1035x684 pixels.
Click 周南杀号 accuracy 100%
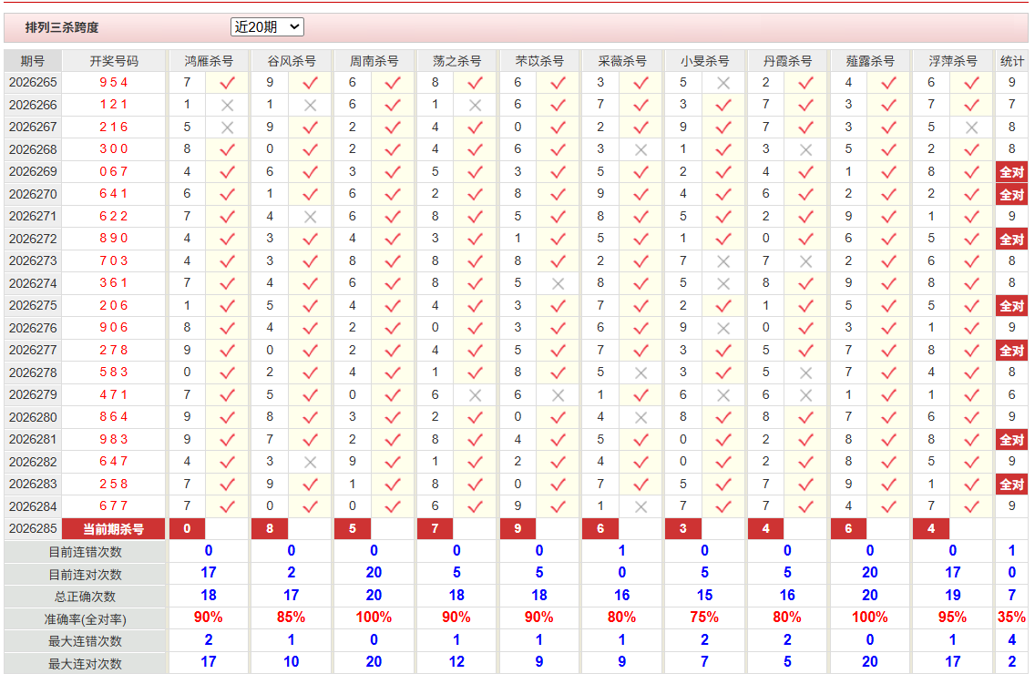coord(374,618)
